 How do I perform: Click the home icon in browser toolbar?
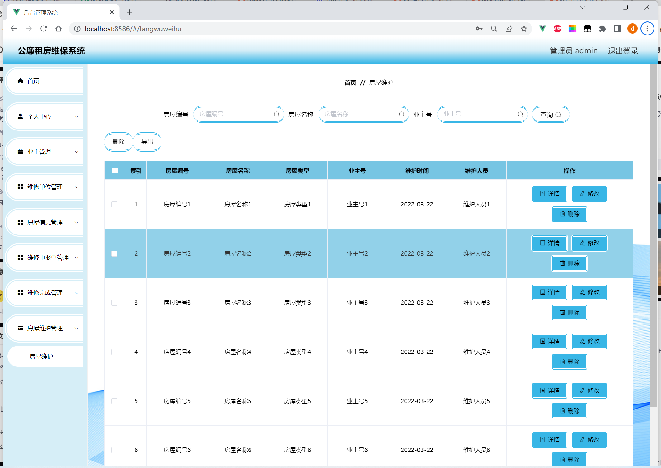click(x=59, y=29)
